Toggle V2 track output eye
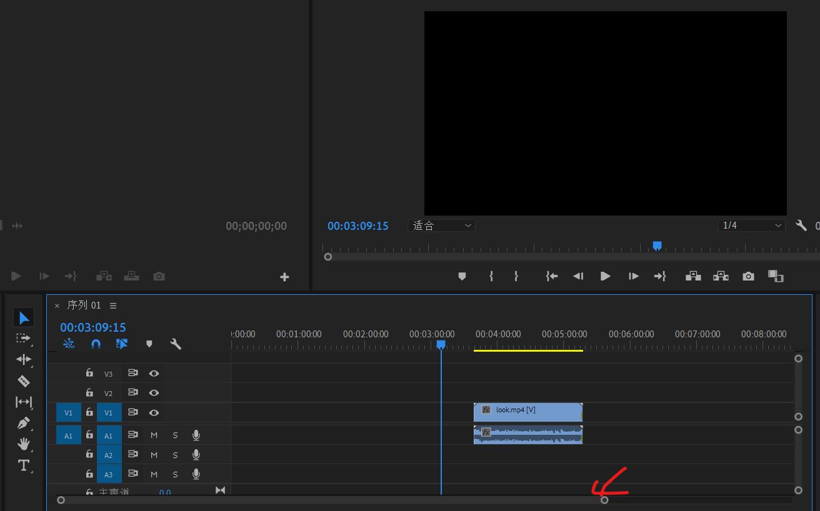 pyautogui.click(x=154, y=393)
